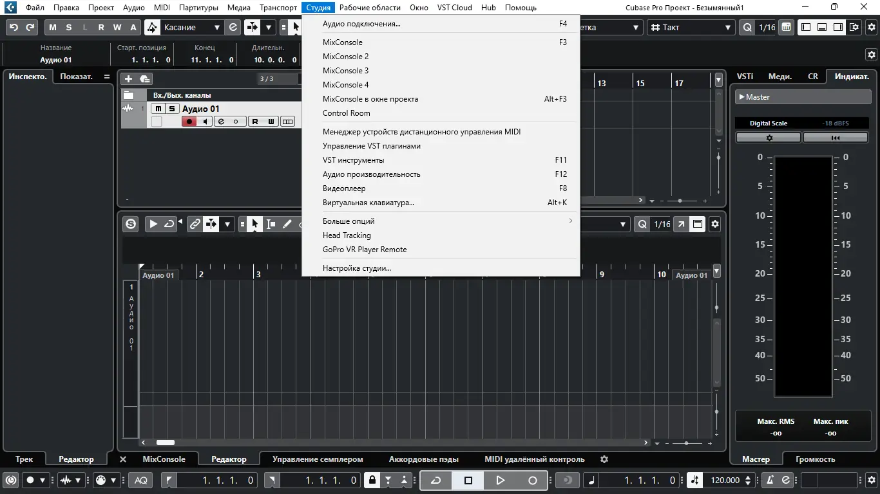Open Настройка студии menu entry
Viewport: 880px width, 494px height.
[x=441, y=268]
